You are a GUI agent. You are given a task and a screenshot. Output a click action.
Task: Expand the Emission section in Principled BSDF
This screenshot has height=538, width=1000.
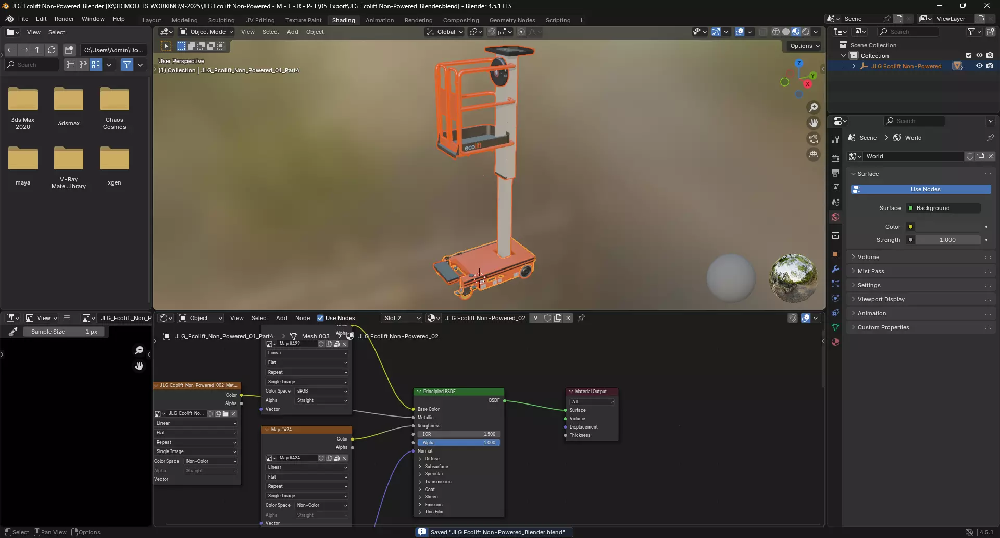(x=420, y=505)
